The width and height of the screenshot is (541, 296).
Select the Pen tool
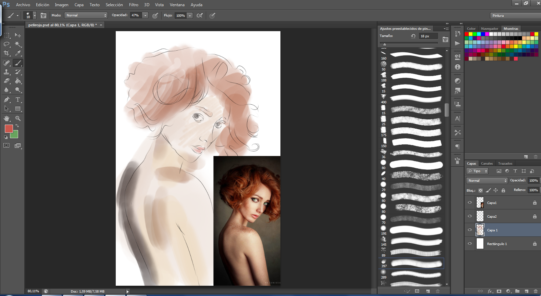7,100
